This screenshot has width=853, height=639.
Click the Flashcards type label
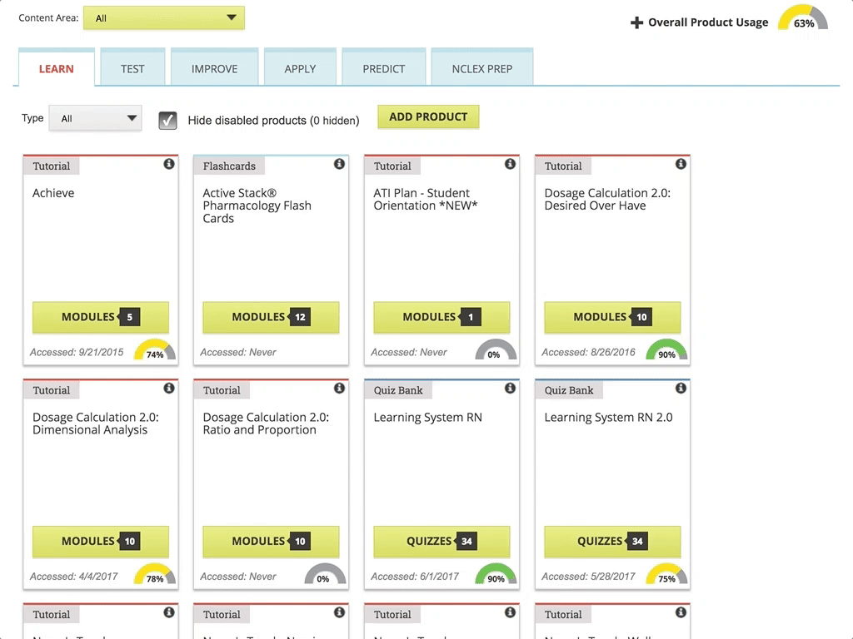click(x=229, y=166)
